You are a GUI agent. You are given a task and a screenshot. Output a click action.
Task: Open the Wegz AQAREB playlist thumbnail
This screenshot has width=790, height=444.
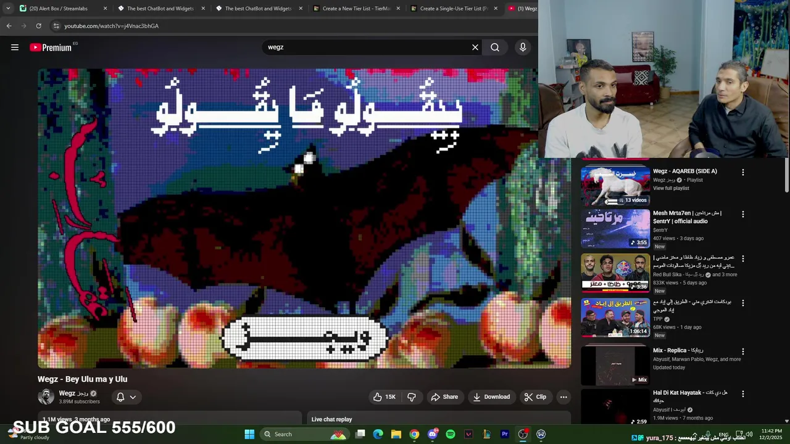(x=615, y=186)
